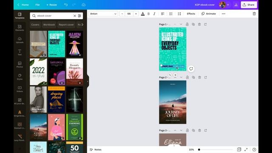
Task: Open more options ellipsis menu
Action: click(x=224, y=14)
